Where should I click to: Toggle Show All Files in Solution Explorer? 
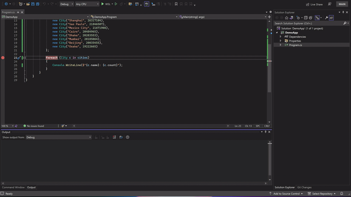click(310, 18)
